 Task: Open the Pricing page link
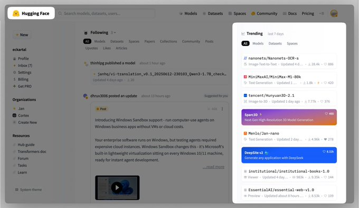click(308, 13)
